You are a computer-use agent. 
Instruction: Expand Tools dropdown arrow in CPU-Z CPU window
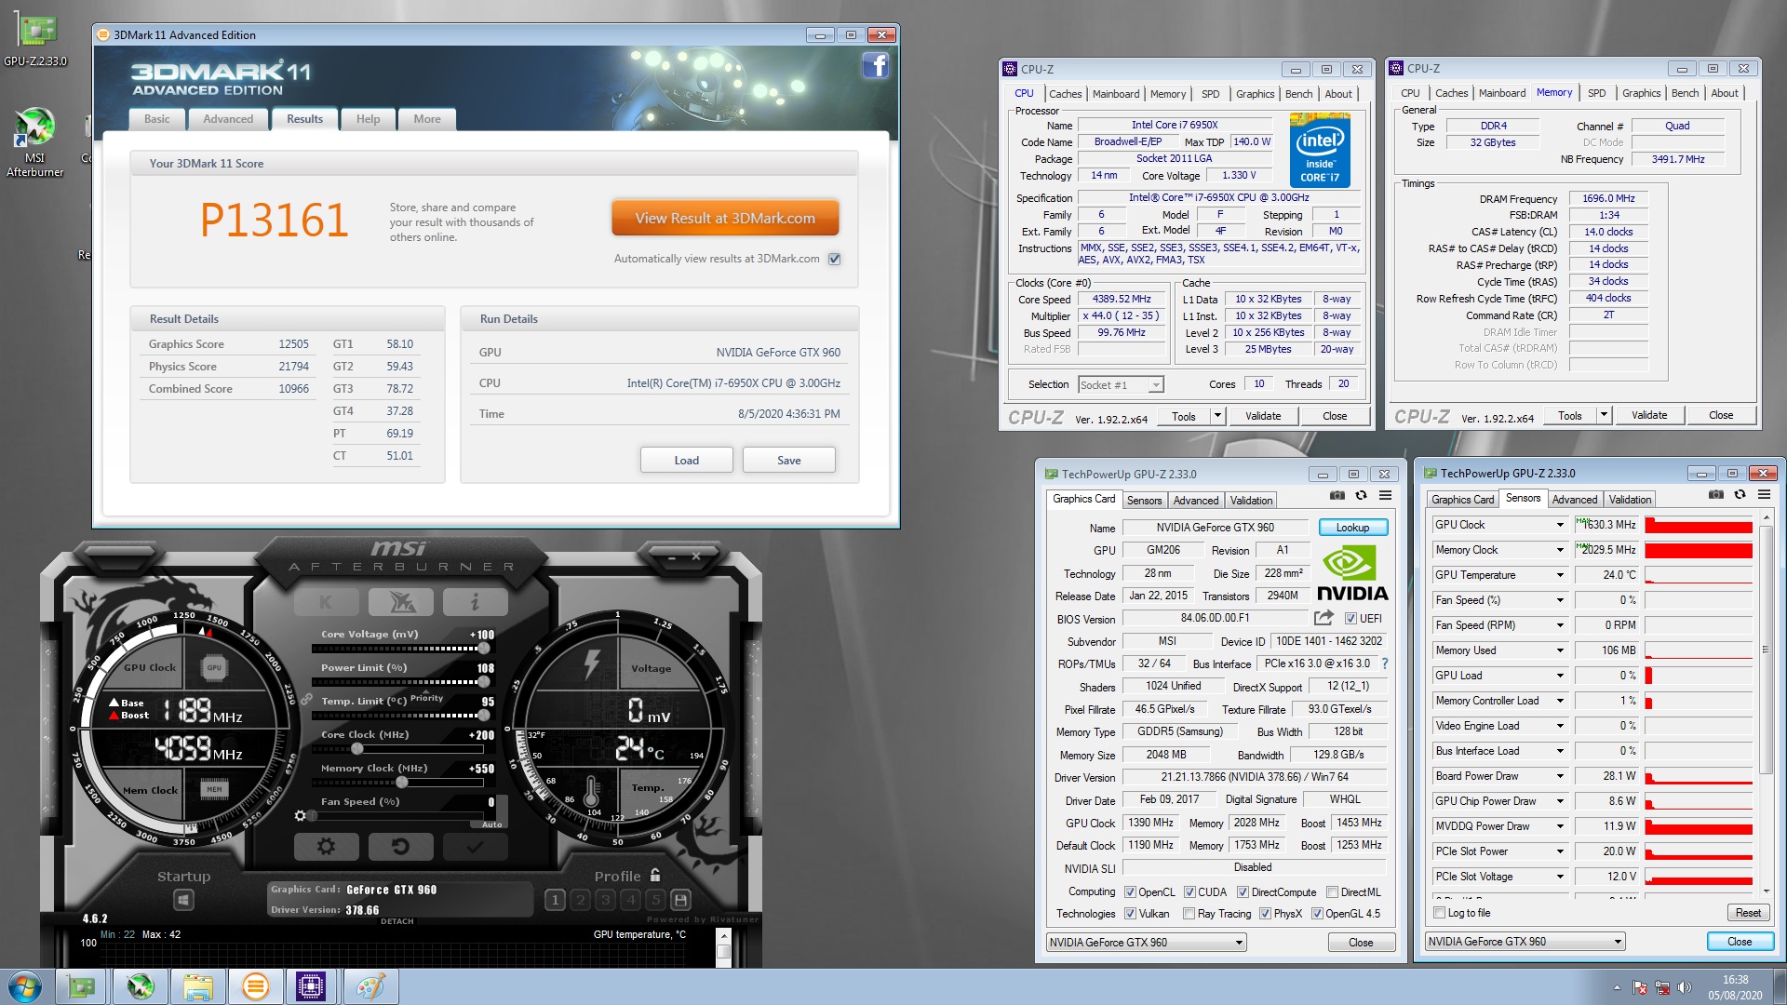pos(1217,416)
